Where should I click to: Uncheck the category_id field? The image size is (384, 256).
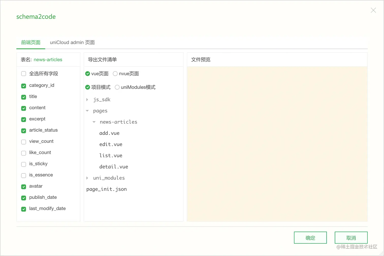[23, 86]
